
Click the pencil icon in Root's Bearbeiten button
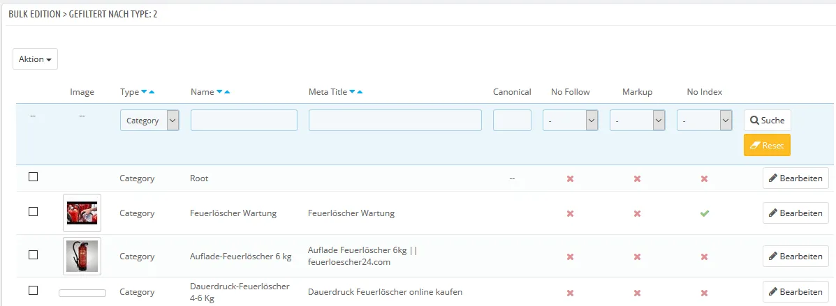(x=772, y=178)
